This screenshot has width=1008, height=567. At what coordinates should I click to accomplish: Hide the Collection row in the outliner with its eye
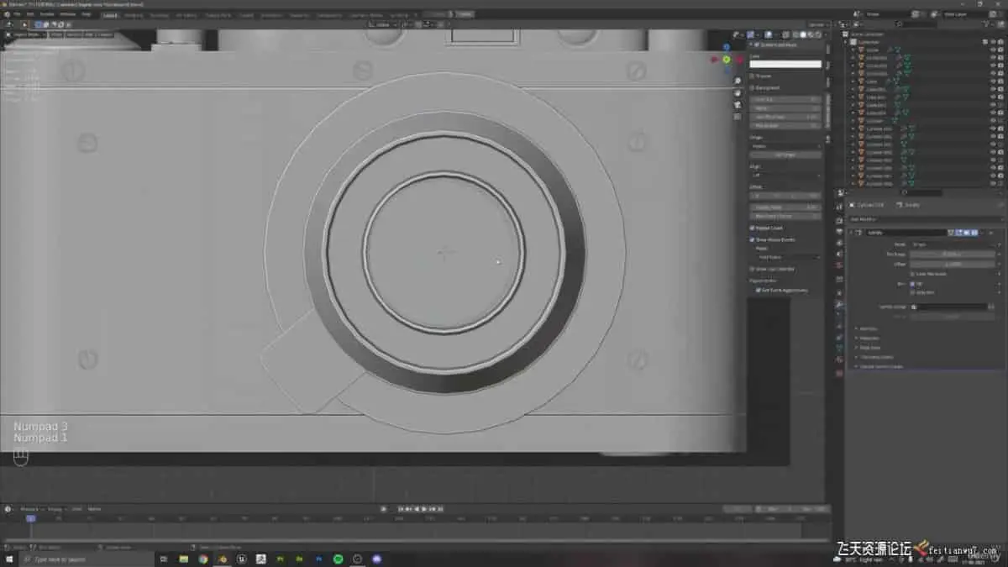click(x=992, y=41)
